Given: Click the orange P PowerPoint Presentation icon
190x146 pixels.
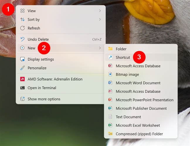Looking at the screenshot, I should pyautogui.click(x=110, y=100).
